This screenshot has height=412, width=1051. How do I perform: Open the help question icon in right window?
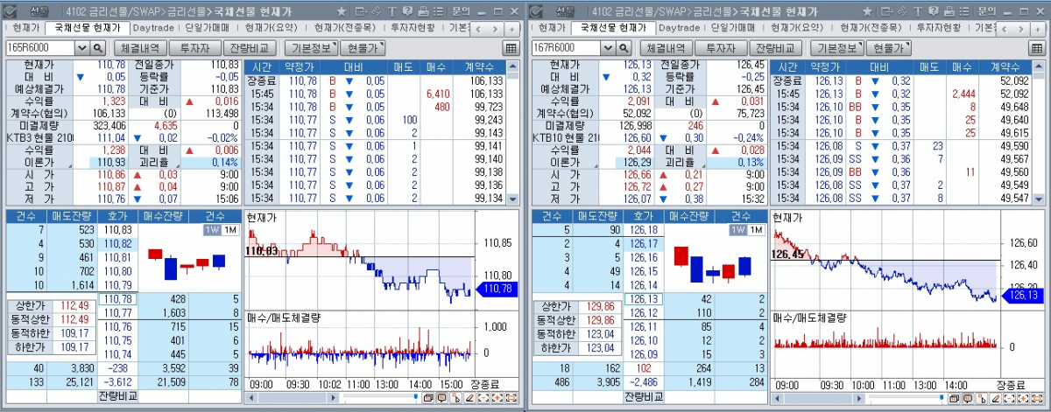tap(933, 11)
